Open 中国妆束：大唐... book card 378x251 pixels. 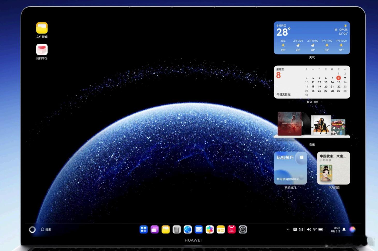click(333, 168)
